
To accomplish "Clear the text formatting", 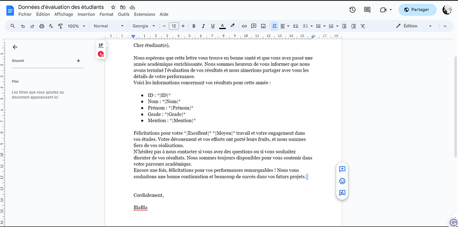I will click(x=363, y=26).
